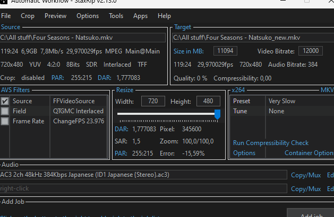Click the Target section header link
Viewport: 334px width, 217px height.
pyautogui.click(x=183, y=27)
